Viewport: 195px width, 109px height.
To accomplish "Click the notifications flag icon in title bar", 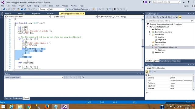I will [x=145, y=2].
